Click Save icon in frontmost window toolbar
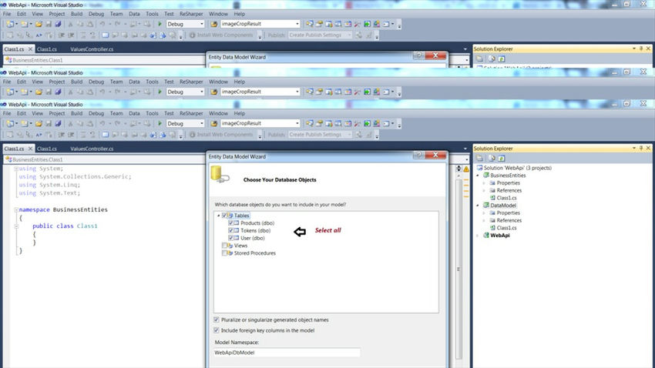Image resolution: width=655 pixels, height=368 pixels. tap(49, 123)
